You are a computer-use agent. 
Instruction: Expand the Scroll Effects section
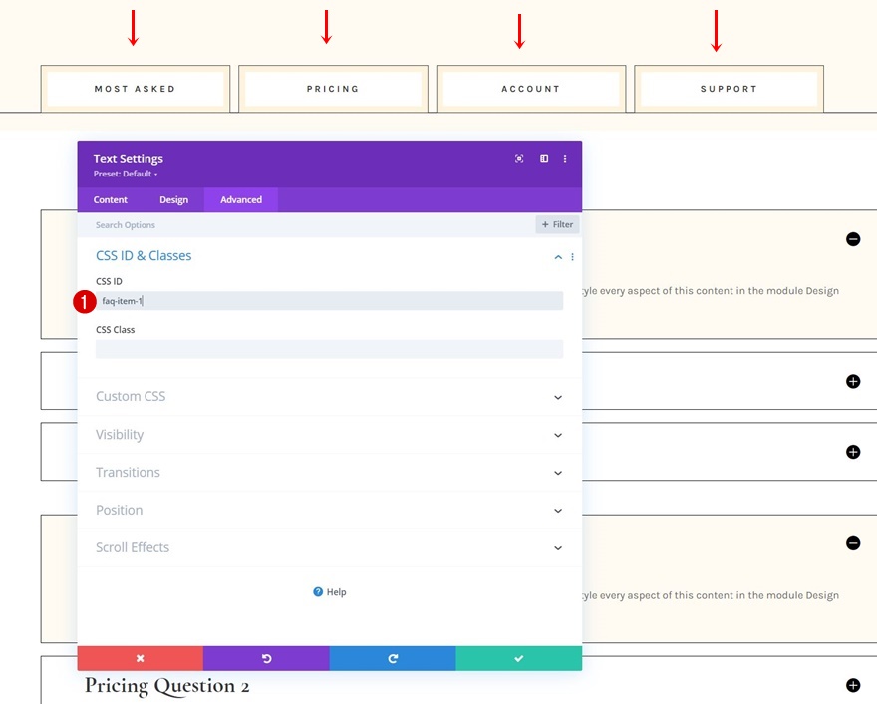tap(330, 547)
